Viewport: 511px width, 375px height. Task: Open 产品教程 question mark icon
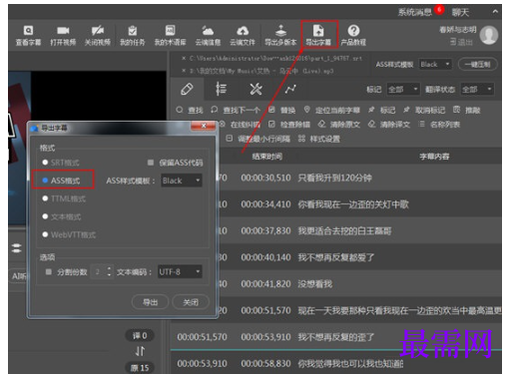[353, 35]
